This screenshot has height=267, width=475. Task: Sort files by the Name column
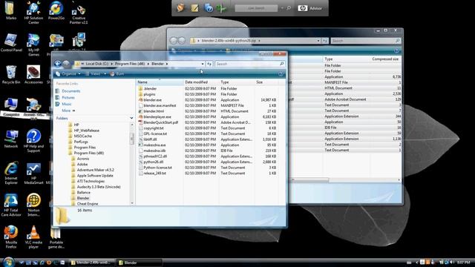coord(160,82)
